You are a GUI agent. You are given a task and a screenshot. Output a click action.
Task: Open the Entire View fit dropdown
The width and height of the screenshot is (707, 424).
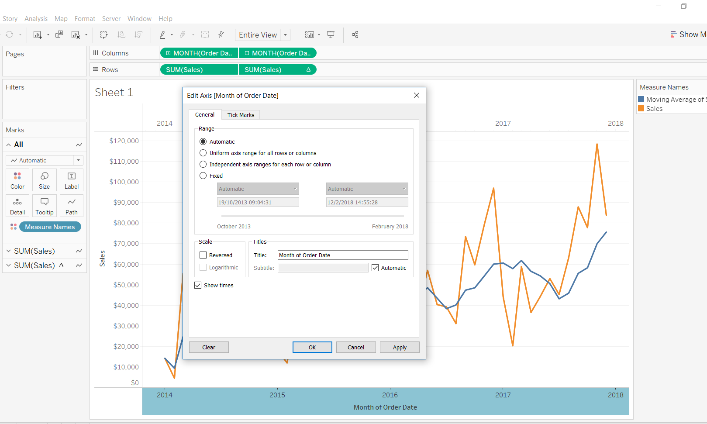coord(285,34)
